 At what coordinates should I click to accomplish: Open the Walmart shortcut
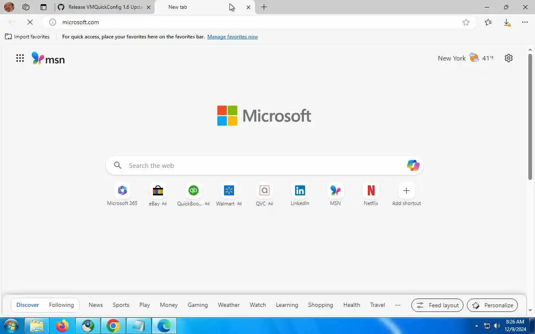click(x=229, y=195)
